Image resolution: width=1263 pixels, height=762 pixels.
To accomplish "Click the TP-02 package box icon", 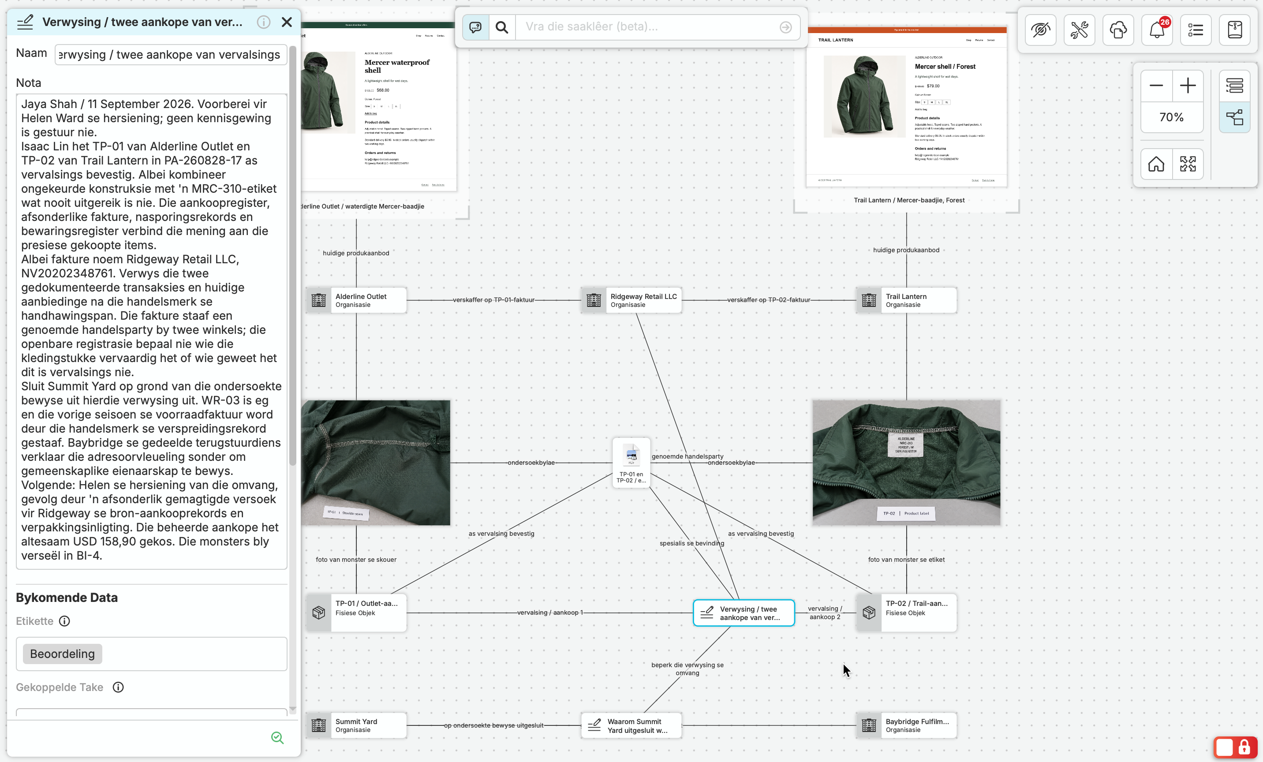I will 869,613.
